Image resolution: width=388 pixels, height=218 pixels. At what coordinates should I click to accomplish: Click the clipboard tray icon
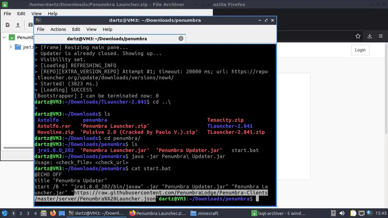point(353,213)
